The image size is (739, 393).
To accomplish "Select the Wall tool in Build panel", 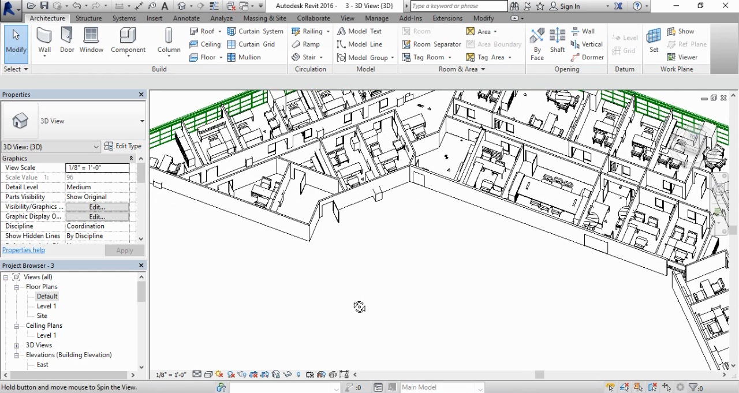I will point(44,41).
